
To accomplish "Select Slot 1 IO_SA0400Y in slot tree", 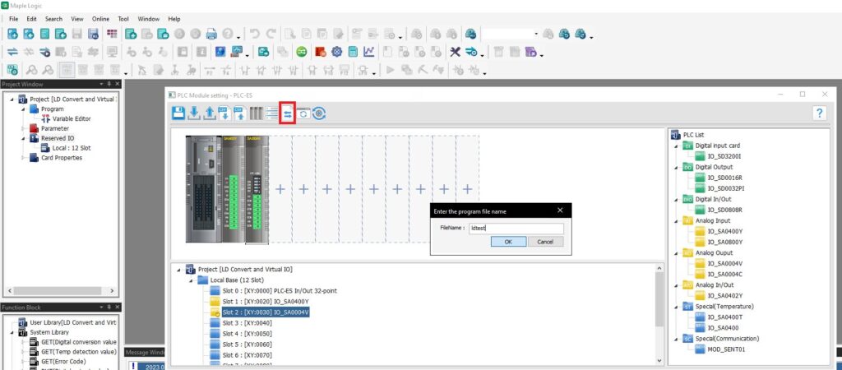I will pyautogui.click(x=266, y=301).
